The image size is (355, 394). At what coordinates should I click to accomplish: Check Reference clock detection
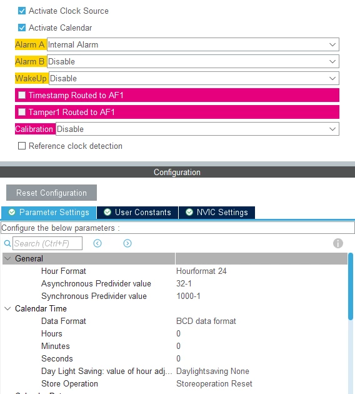pos(22,146)
